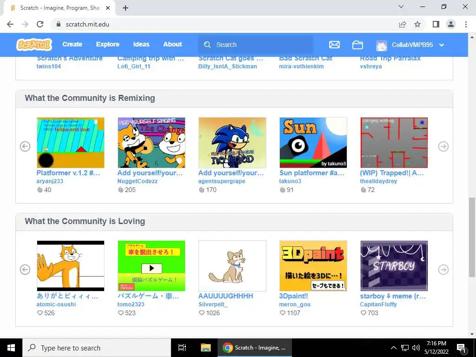Screen dimensions: 476x357
Task: Visit tomo2323's profile
Action: pos(131,304)
